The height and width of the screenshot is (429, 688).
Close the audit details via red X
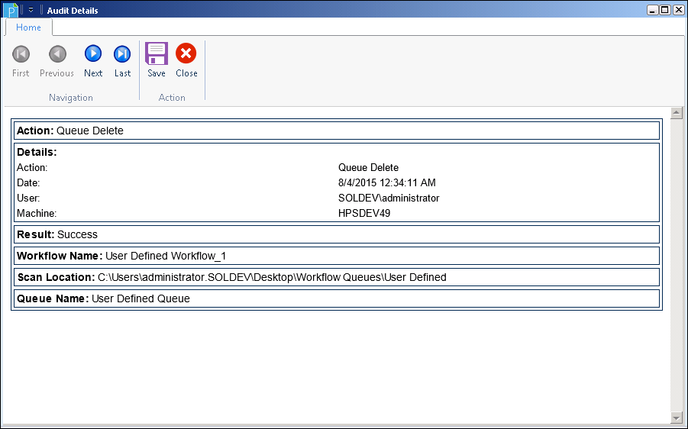pyautogui.click(x=186, y=61)
